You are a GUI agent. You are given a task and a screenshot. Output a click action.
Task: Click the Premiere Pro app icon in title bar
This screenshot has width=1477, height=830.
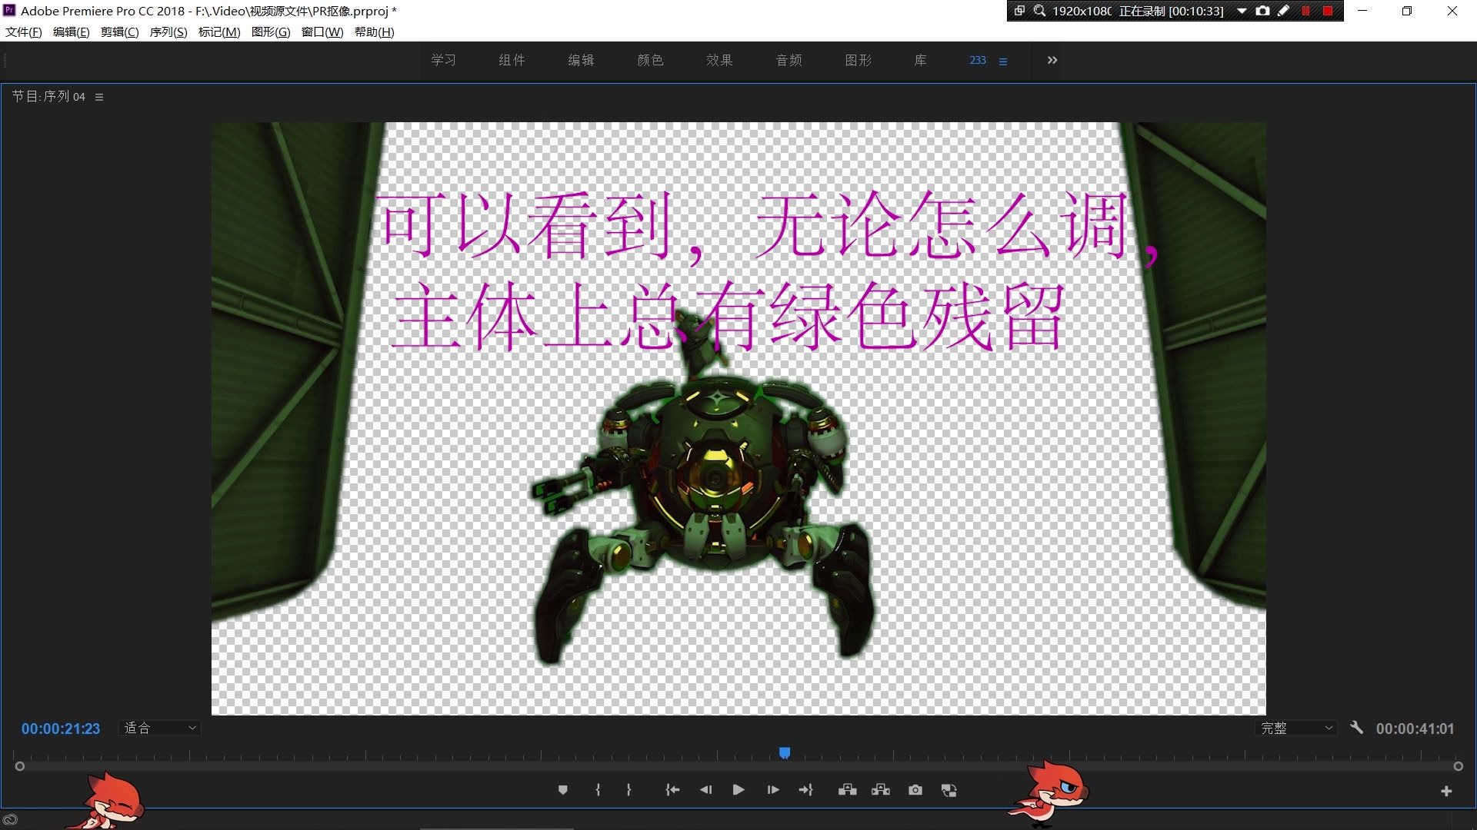9,10
